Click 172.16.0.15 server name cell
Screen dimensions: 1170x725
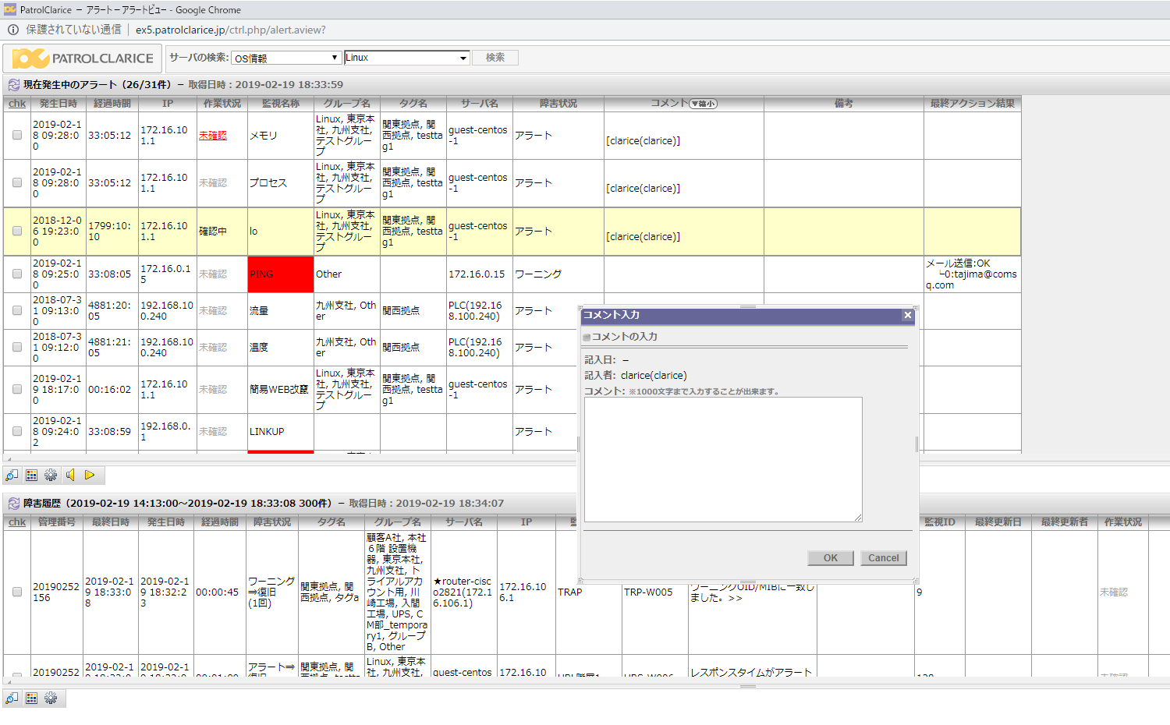click(x=477, y=274)
